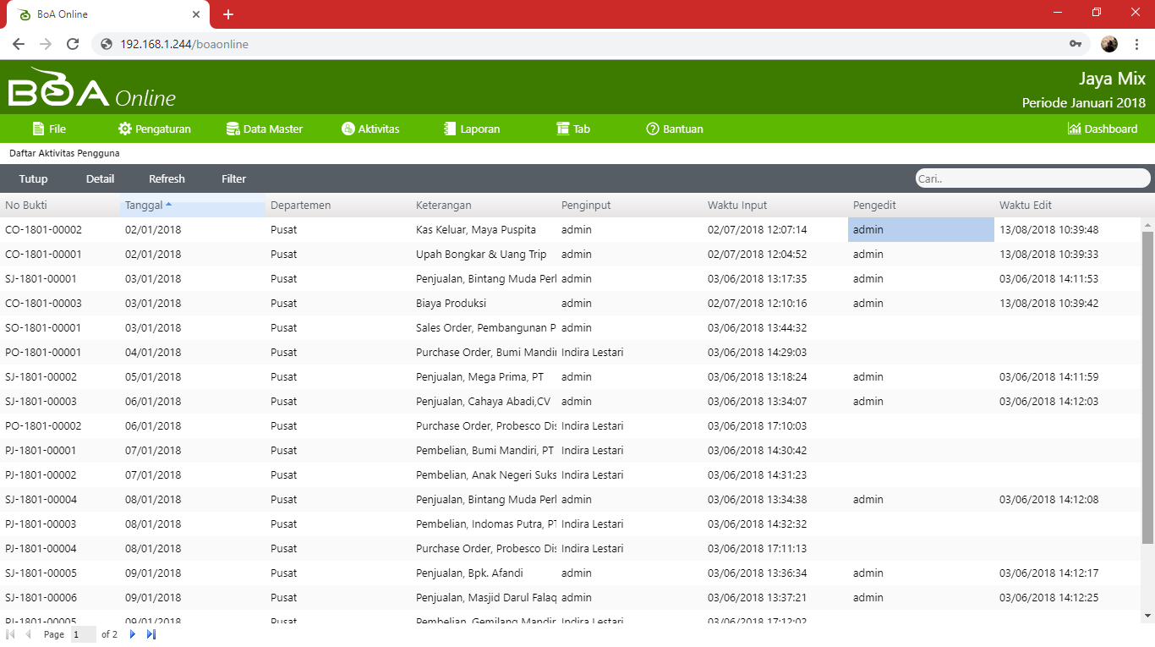Click the saved passwords key icon

tap(1076, 44)
